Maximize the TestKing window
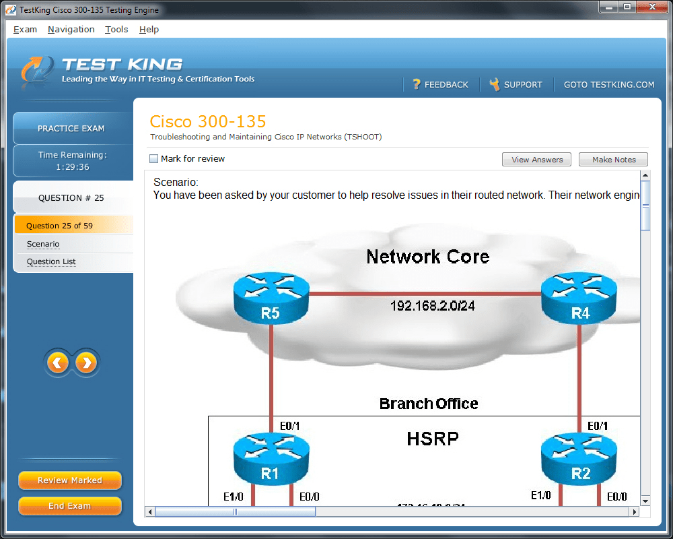 coord(627,7)
